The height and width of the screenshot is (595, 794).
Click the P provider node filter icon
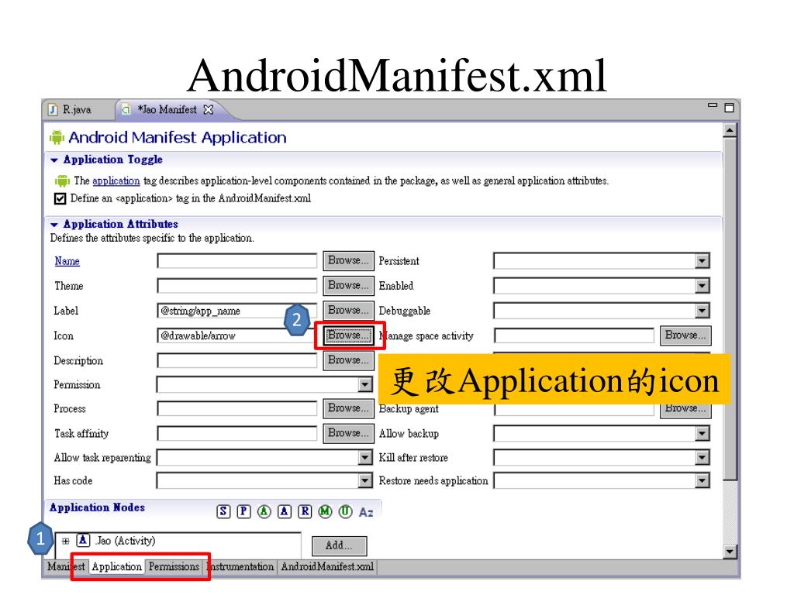pos(243,511)
